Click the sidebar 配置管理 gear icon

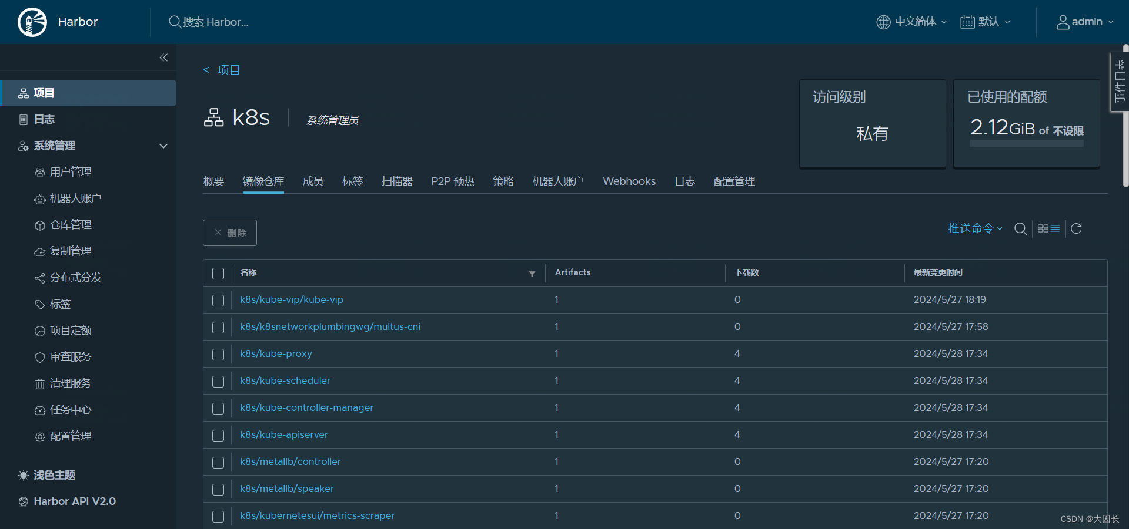point(40,437)
